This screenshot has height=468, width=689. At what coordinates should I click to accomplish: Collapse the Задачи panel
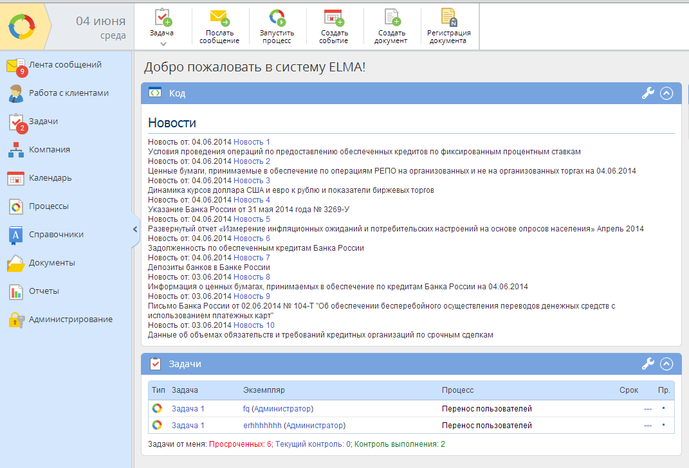click(666, 364)
